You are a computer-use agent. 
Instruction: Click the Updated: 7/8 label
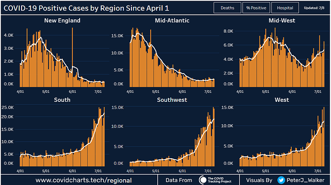[314, 8]
